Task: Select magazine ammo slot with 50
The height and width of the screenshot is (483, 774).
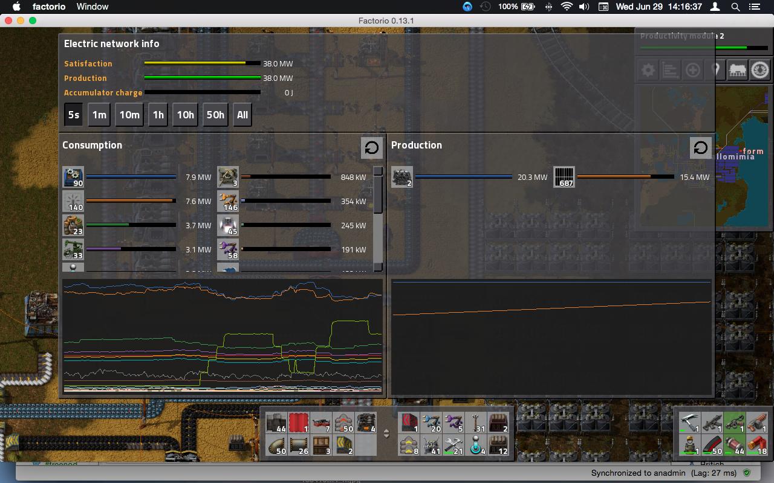Action: 712,445
